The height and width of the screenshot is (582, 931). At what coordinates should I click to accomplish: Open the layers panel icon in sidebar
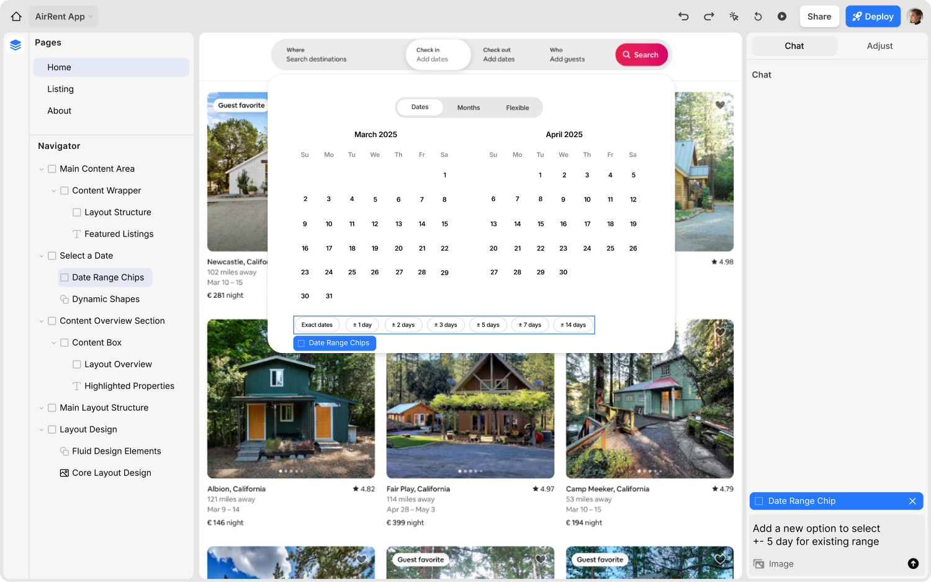(16, 45)
